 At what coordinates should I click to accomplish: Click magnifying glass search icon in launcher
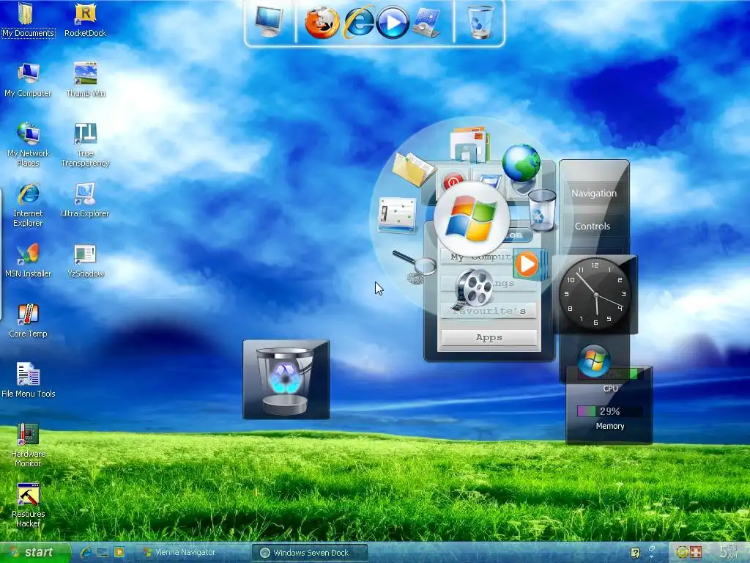415,266
